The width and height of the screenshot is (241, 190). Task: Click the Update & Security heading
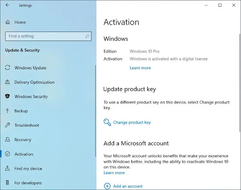(22, 50)
